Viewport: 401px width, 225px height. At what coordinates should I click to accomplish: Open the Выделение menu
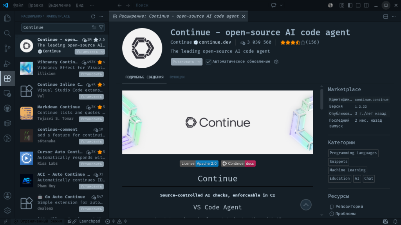[60, 5]
